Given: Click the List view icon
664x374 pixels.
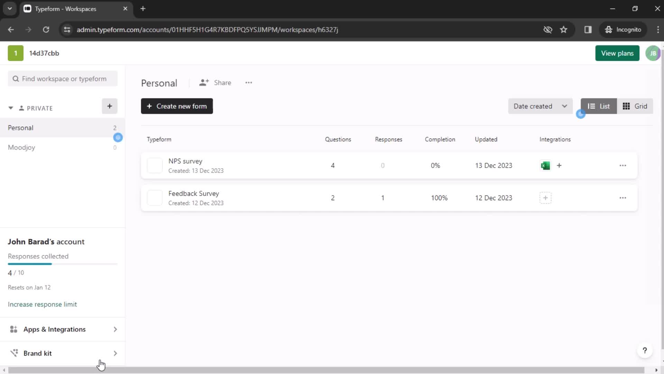Looking at the screenshot, I should (599, 106).
